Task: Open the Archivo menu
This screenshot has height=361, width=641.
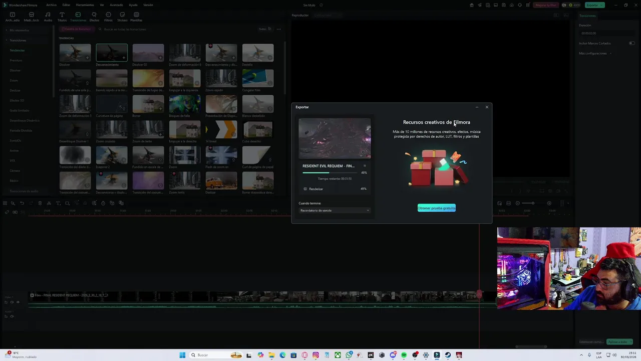Action: click(52, 5)
